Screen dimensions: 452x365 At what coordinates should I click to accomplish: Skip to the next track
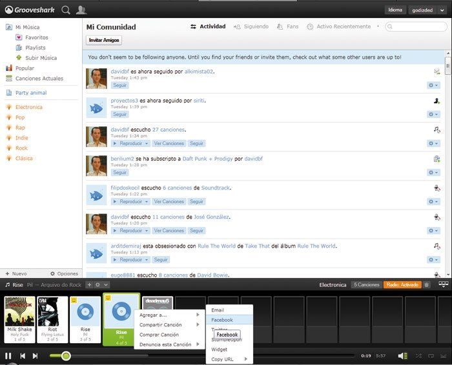(x=35, y=356)
